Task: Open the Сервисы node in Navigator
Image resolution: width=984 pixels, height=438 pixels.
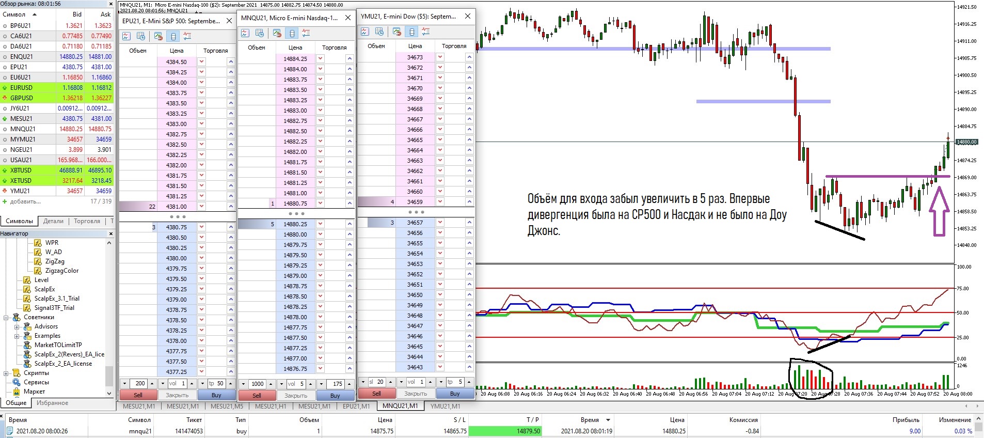Action: 36,382
